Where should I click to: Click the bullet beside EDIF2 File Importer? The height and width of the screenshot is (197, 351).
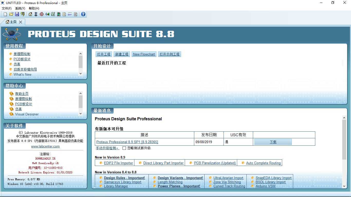pyautogui.click(x=100, y=163)
